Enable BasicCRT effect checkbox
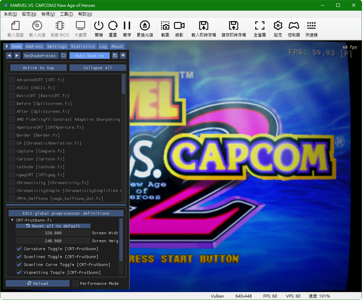This screenshot has width=362, height=300. pos(12,95)
